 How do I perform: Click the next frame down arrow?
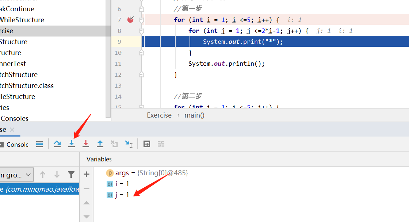[57, 175]
